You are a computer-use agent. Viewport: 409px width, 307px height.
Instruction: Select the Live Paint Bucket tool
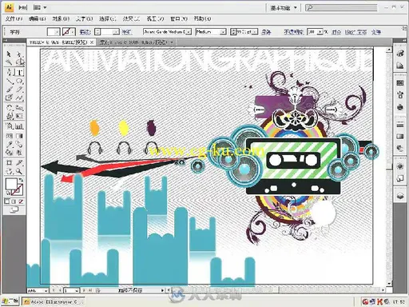coord(9,153)
